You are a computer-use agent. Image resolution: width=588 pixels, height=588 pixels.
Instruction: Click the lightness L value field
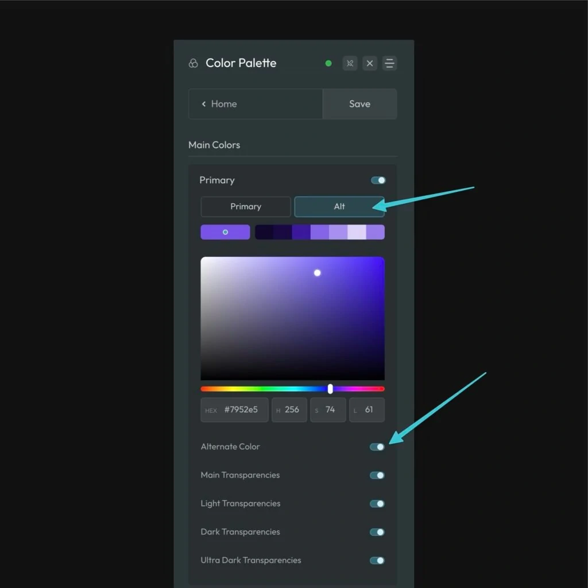click(x=368, y=410)
